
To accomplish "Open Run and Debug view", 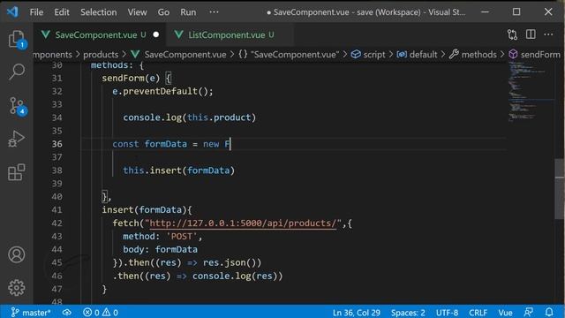I will coord(17,139).
